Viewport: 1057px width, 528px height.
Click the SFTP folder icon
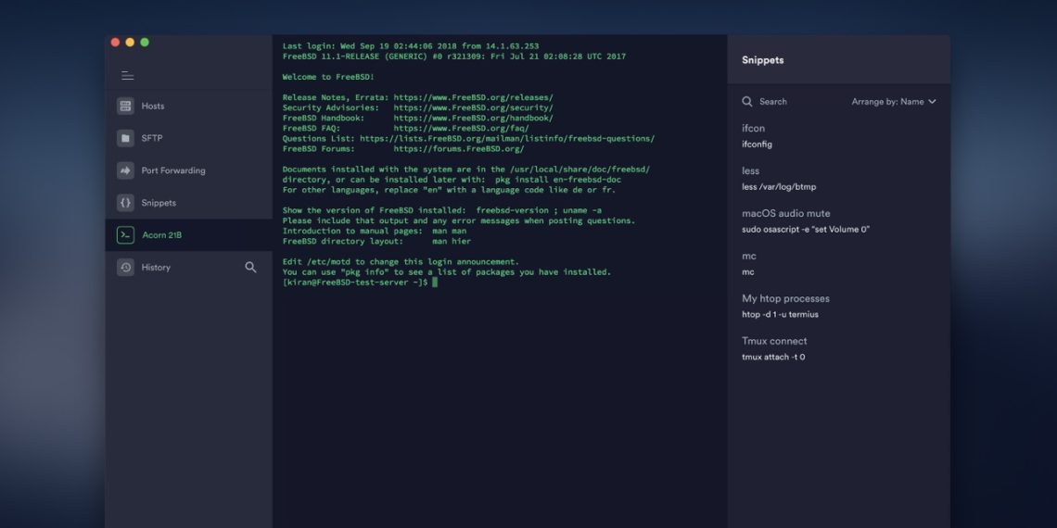(x=125, y=138)
